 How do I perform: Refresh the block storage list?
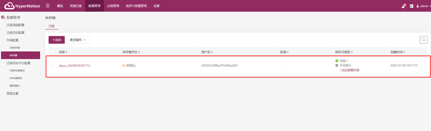[x=424, y=40]
